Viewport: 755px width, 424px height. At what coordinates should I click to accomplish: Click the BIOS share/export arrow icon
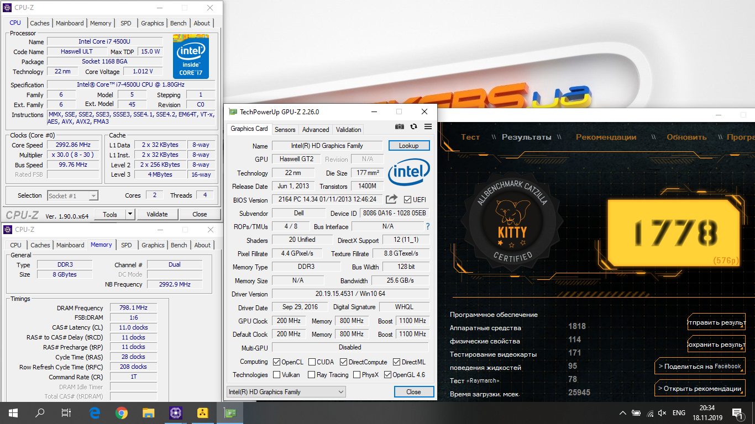coord(391,199)
